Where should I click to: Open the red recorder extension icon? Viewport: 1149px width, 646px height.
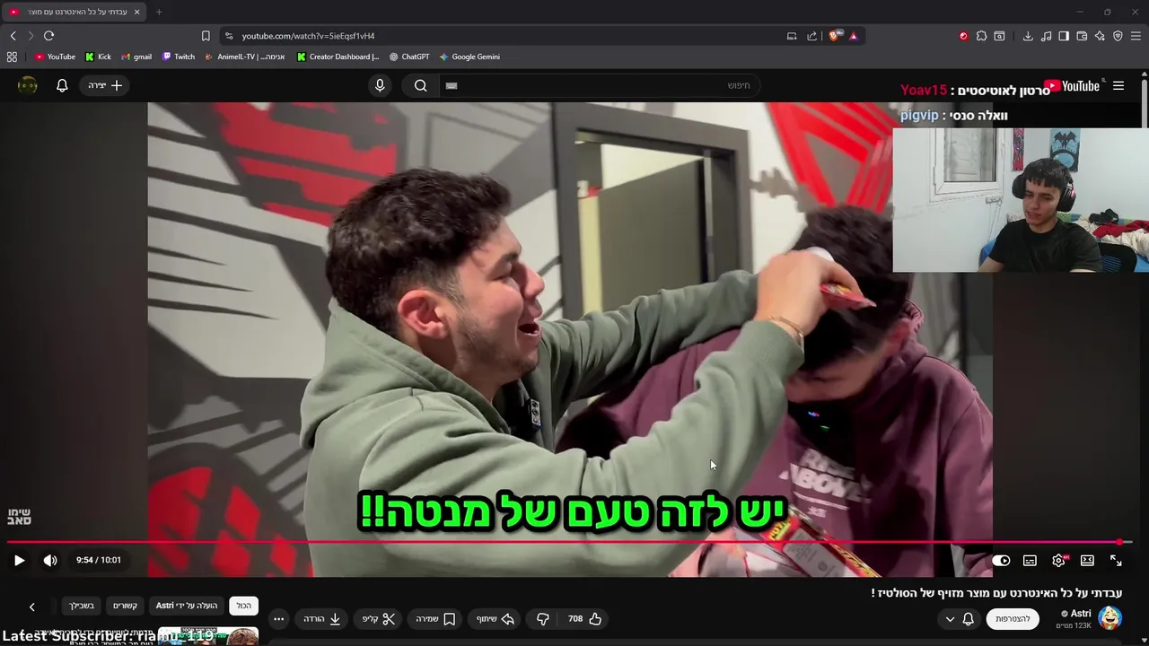pyautogui.click(x=963, y=36)
